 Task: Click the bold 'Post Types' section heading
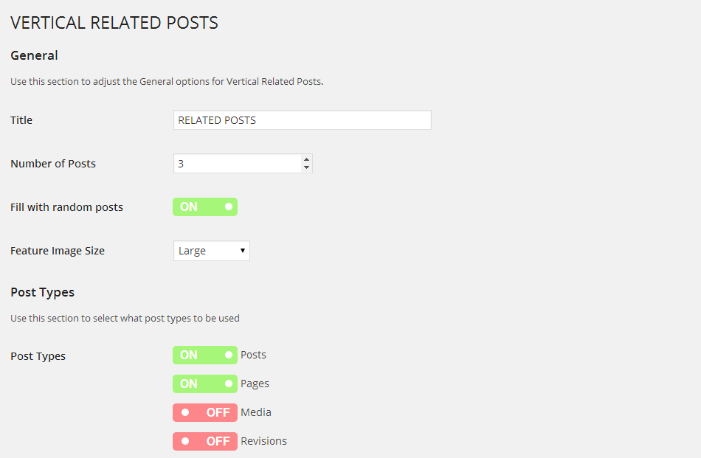pos(42,292)
